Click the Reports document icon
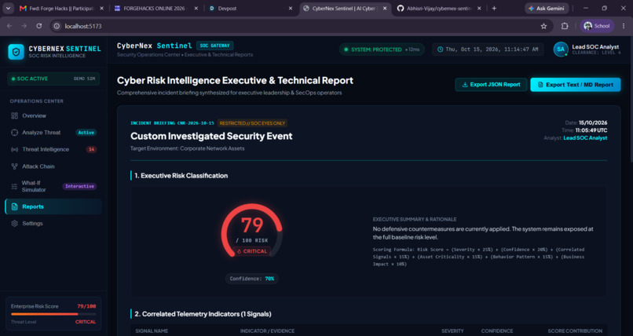The height and width of the screenshot is (336, 633). point(15,206)
